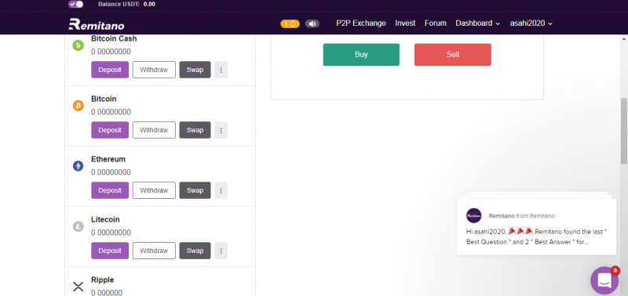The width and height of the screenshot is (628, 296).
Task: Click the Bitcoin Cash coin icon
Action: pos(78,45)
